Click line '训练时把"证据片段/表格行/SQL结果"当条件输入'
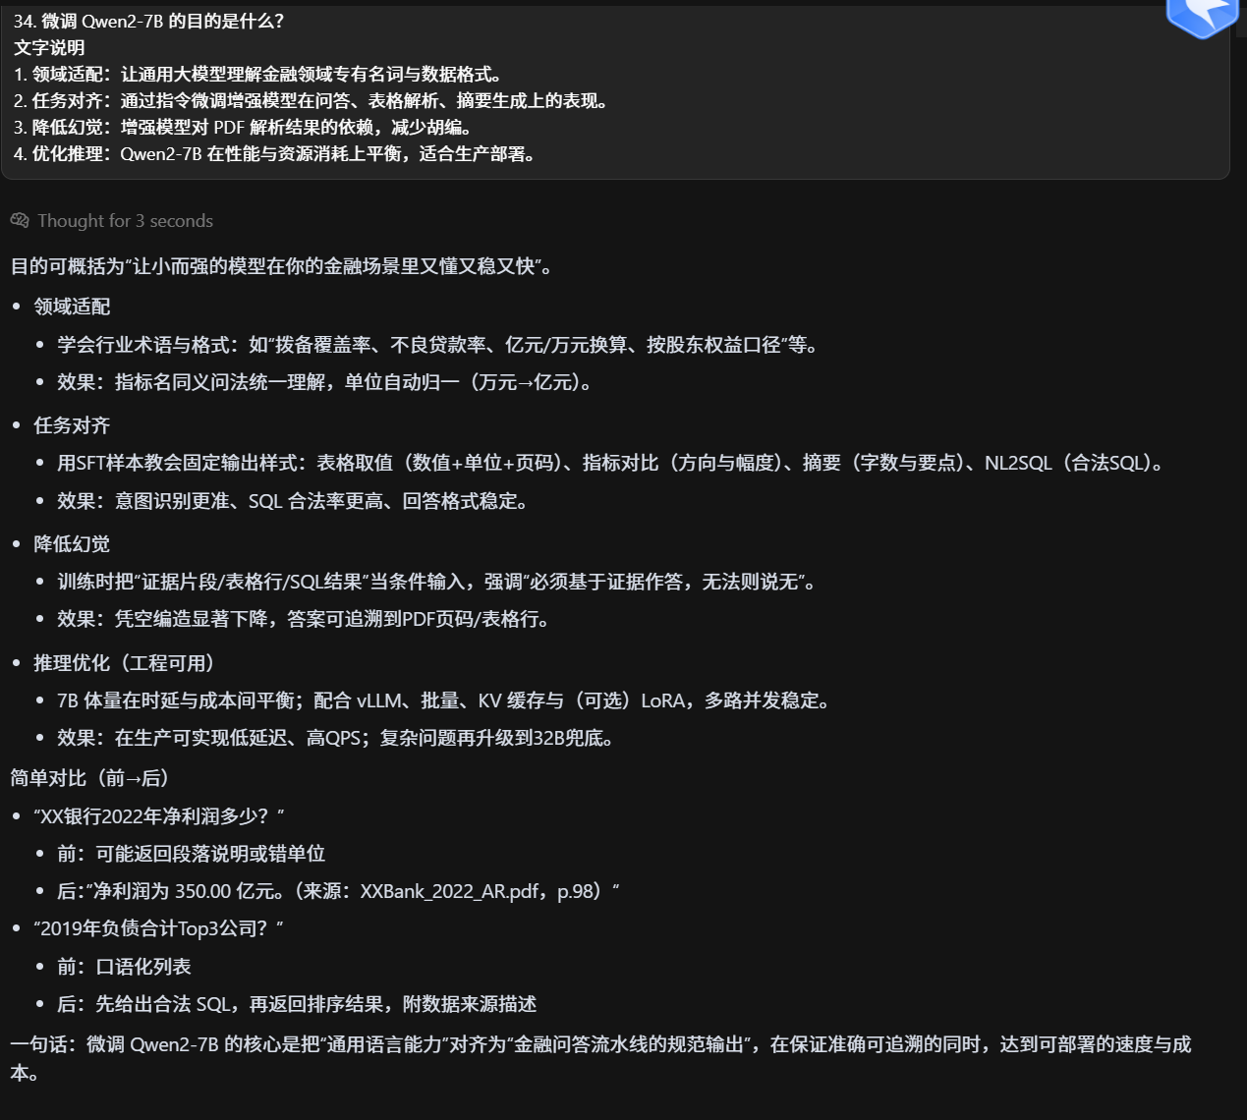 438,582
